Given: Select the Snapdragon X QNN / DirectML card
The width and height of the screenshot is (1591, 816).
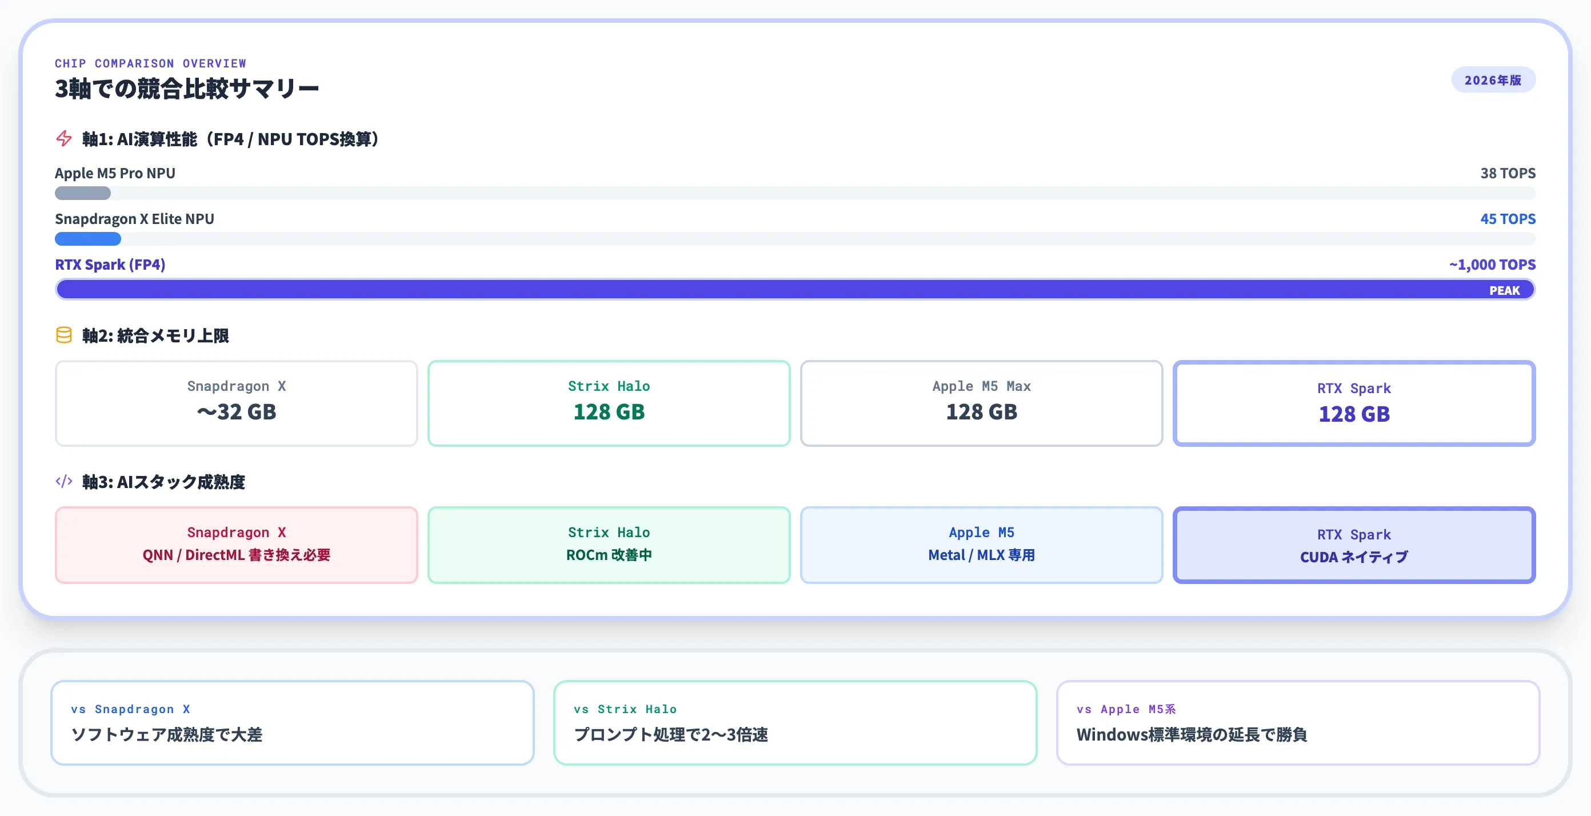Looking at the screenshot, I should [x=237, y=545].
